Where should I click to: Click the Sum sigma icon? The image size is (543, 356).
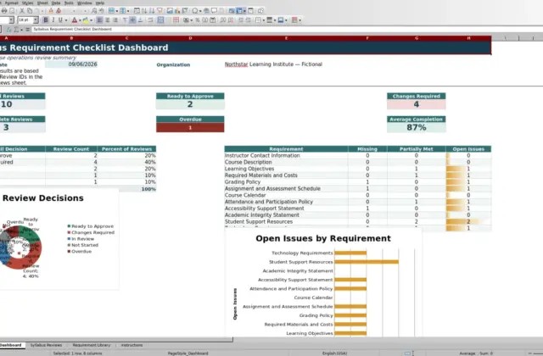click(x=16, y=30)
